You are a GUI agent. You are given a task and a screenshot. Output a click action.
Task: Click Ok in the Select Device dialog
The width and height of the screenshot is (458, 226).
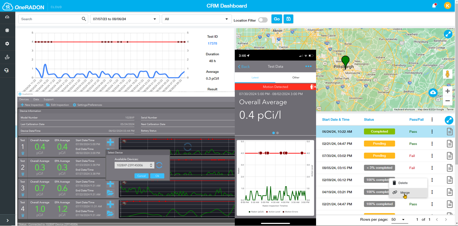pyautogui.click(x=157, y=176)
